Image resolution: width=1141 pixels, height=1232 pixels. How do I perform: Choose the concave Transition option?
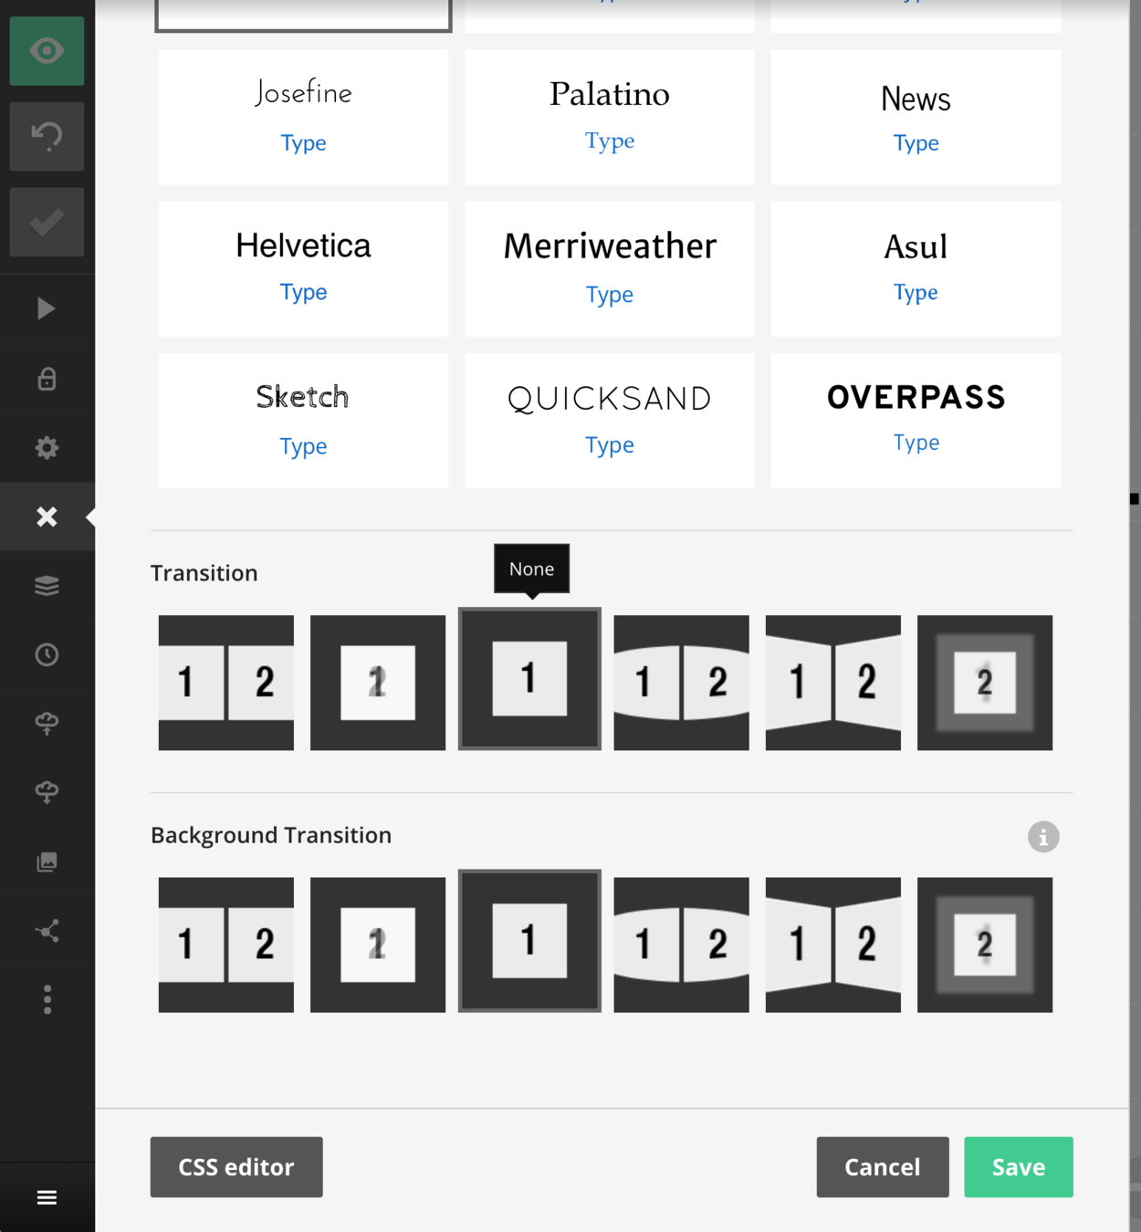pyautogui.click(x=833, y=683)
